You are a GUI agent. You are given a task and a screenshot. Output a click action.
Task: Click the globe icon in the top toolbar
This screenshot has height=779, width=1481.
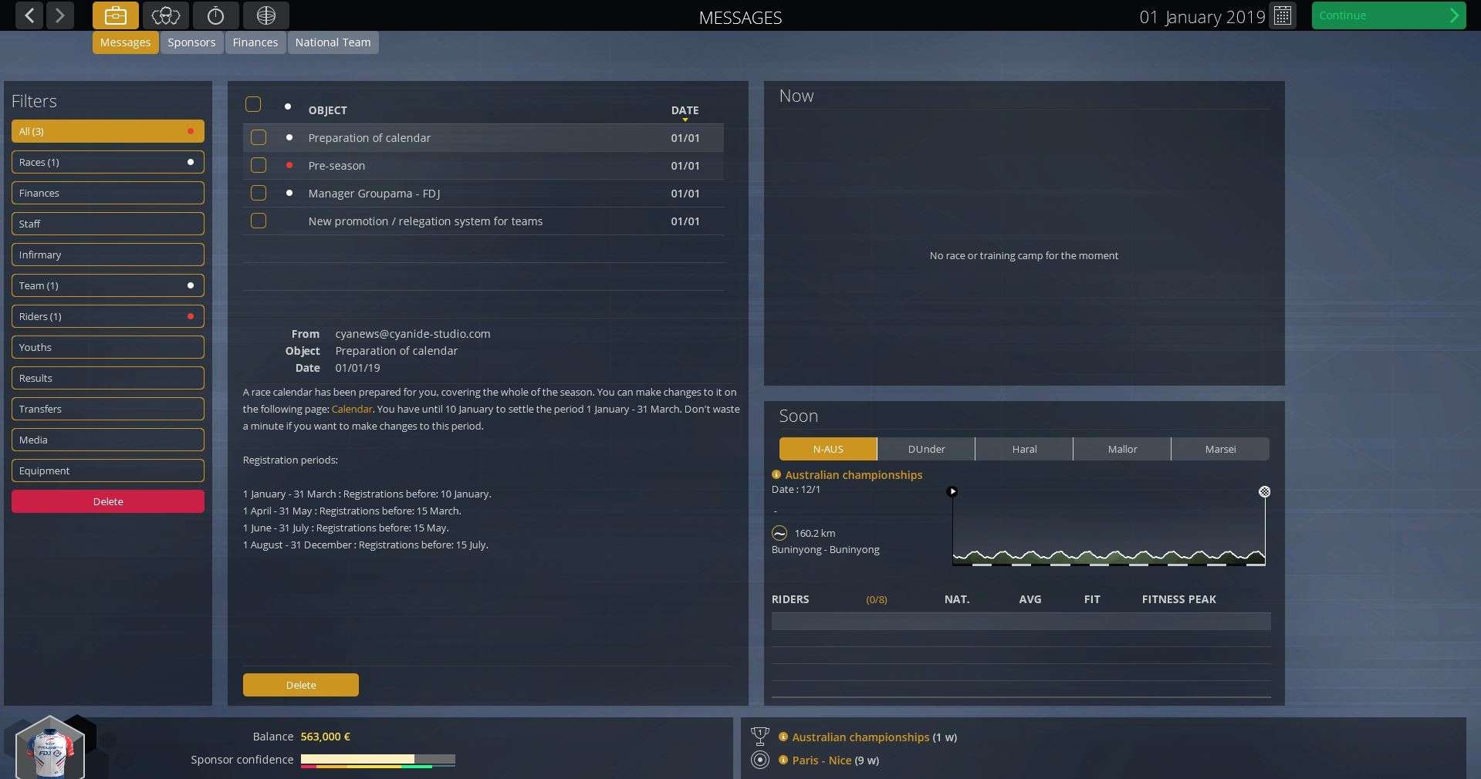[x=265, y=15]
